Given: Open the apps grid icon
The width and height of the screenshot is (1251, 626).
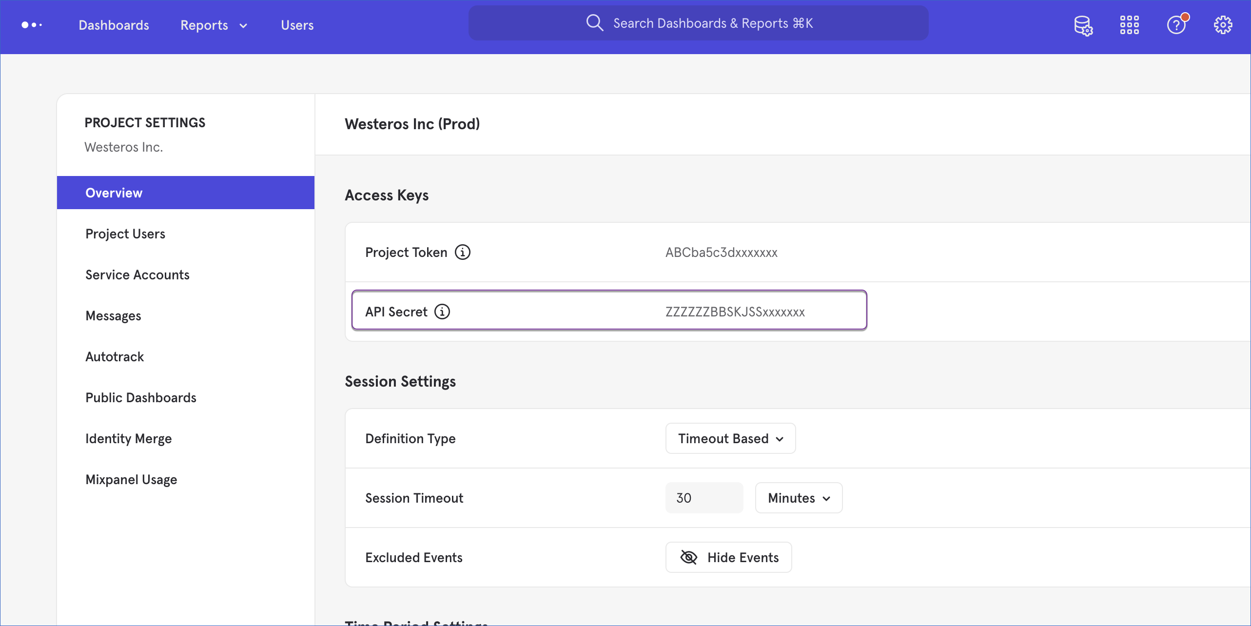Looking at the screenshot, I should pos(1130,24).
